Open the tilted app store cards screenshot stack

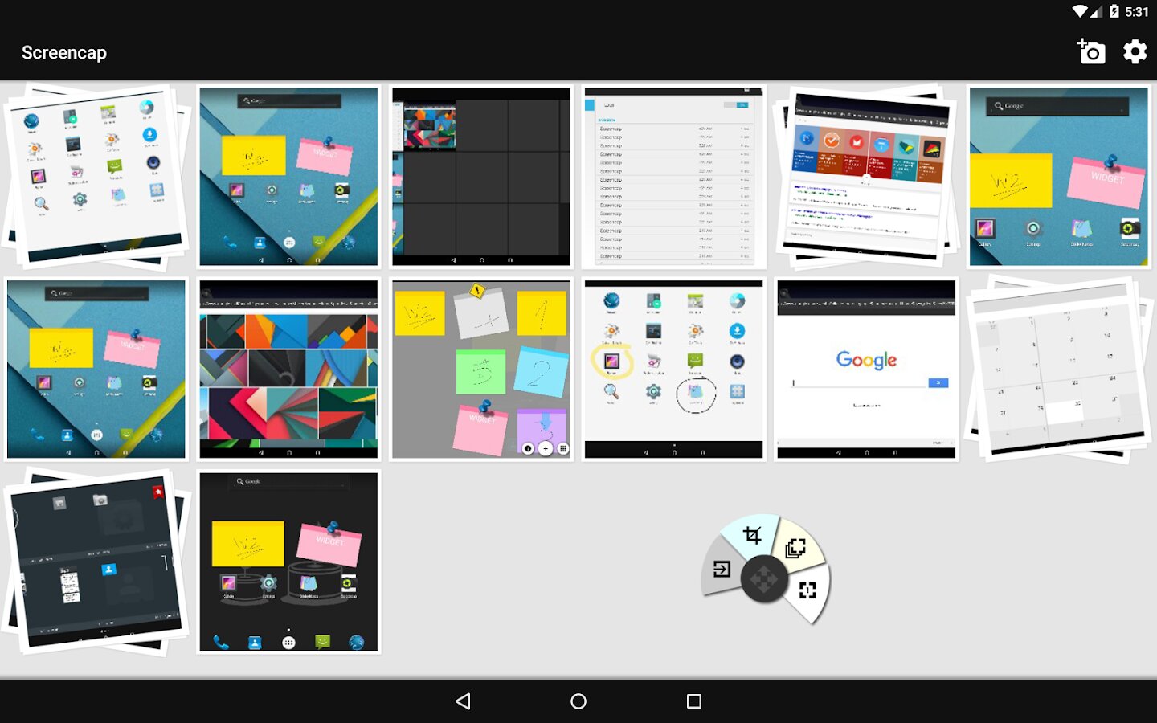point(866,177)
